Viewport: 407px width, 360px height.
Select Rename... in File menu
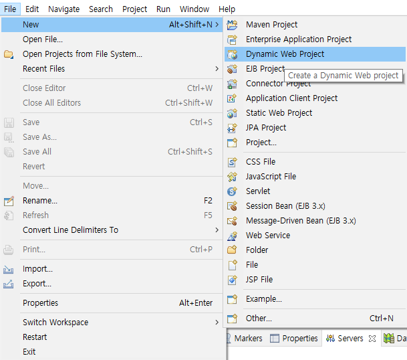click(x=112, y=201)
